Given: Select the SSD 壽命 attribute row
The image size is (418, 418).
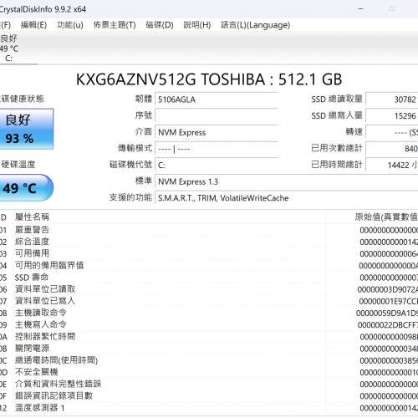Looking at the screenshot, I should 209,278.
